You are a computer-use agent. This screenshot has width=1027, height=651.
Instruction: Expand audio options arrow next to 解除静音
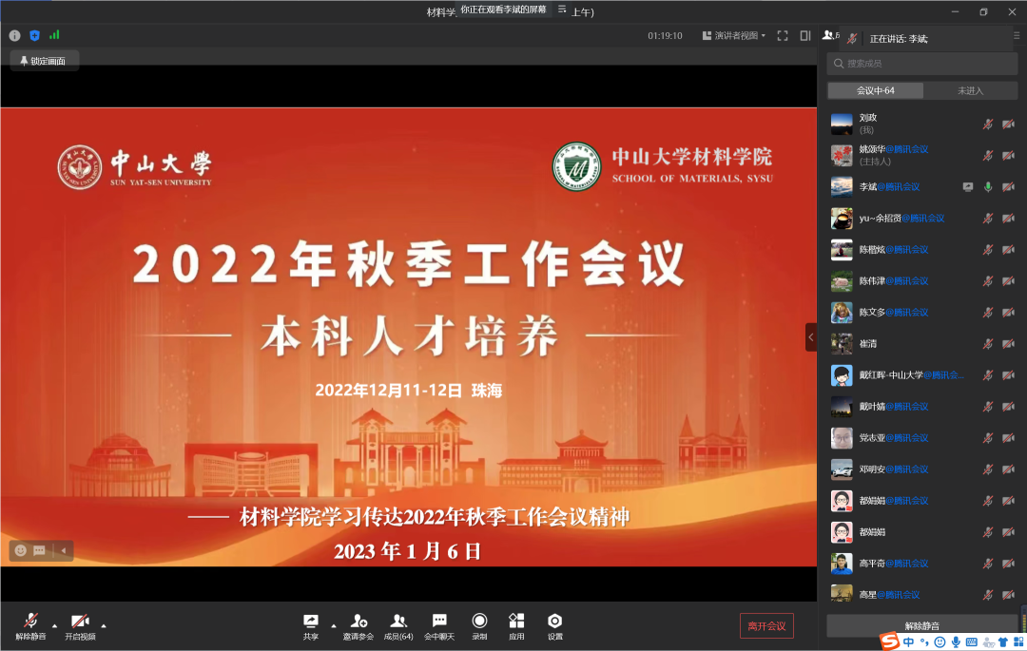point(54,625)
